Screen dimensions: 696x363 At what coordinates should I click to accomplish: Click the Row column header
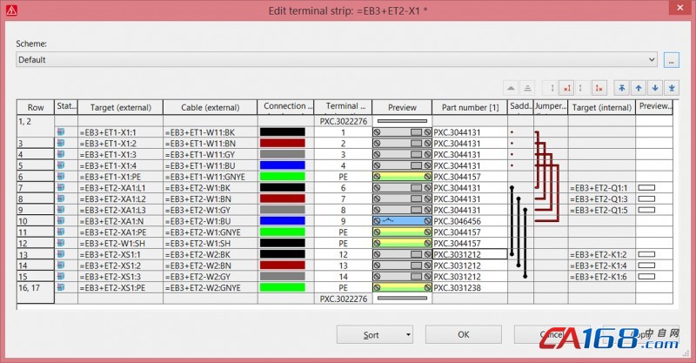coord(36,107)
